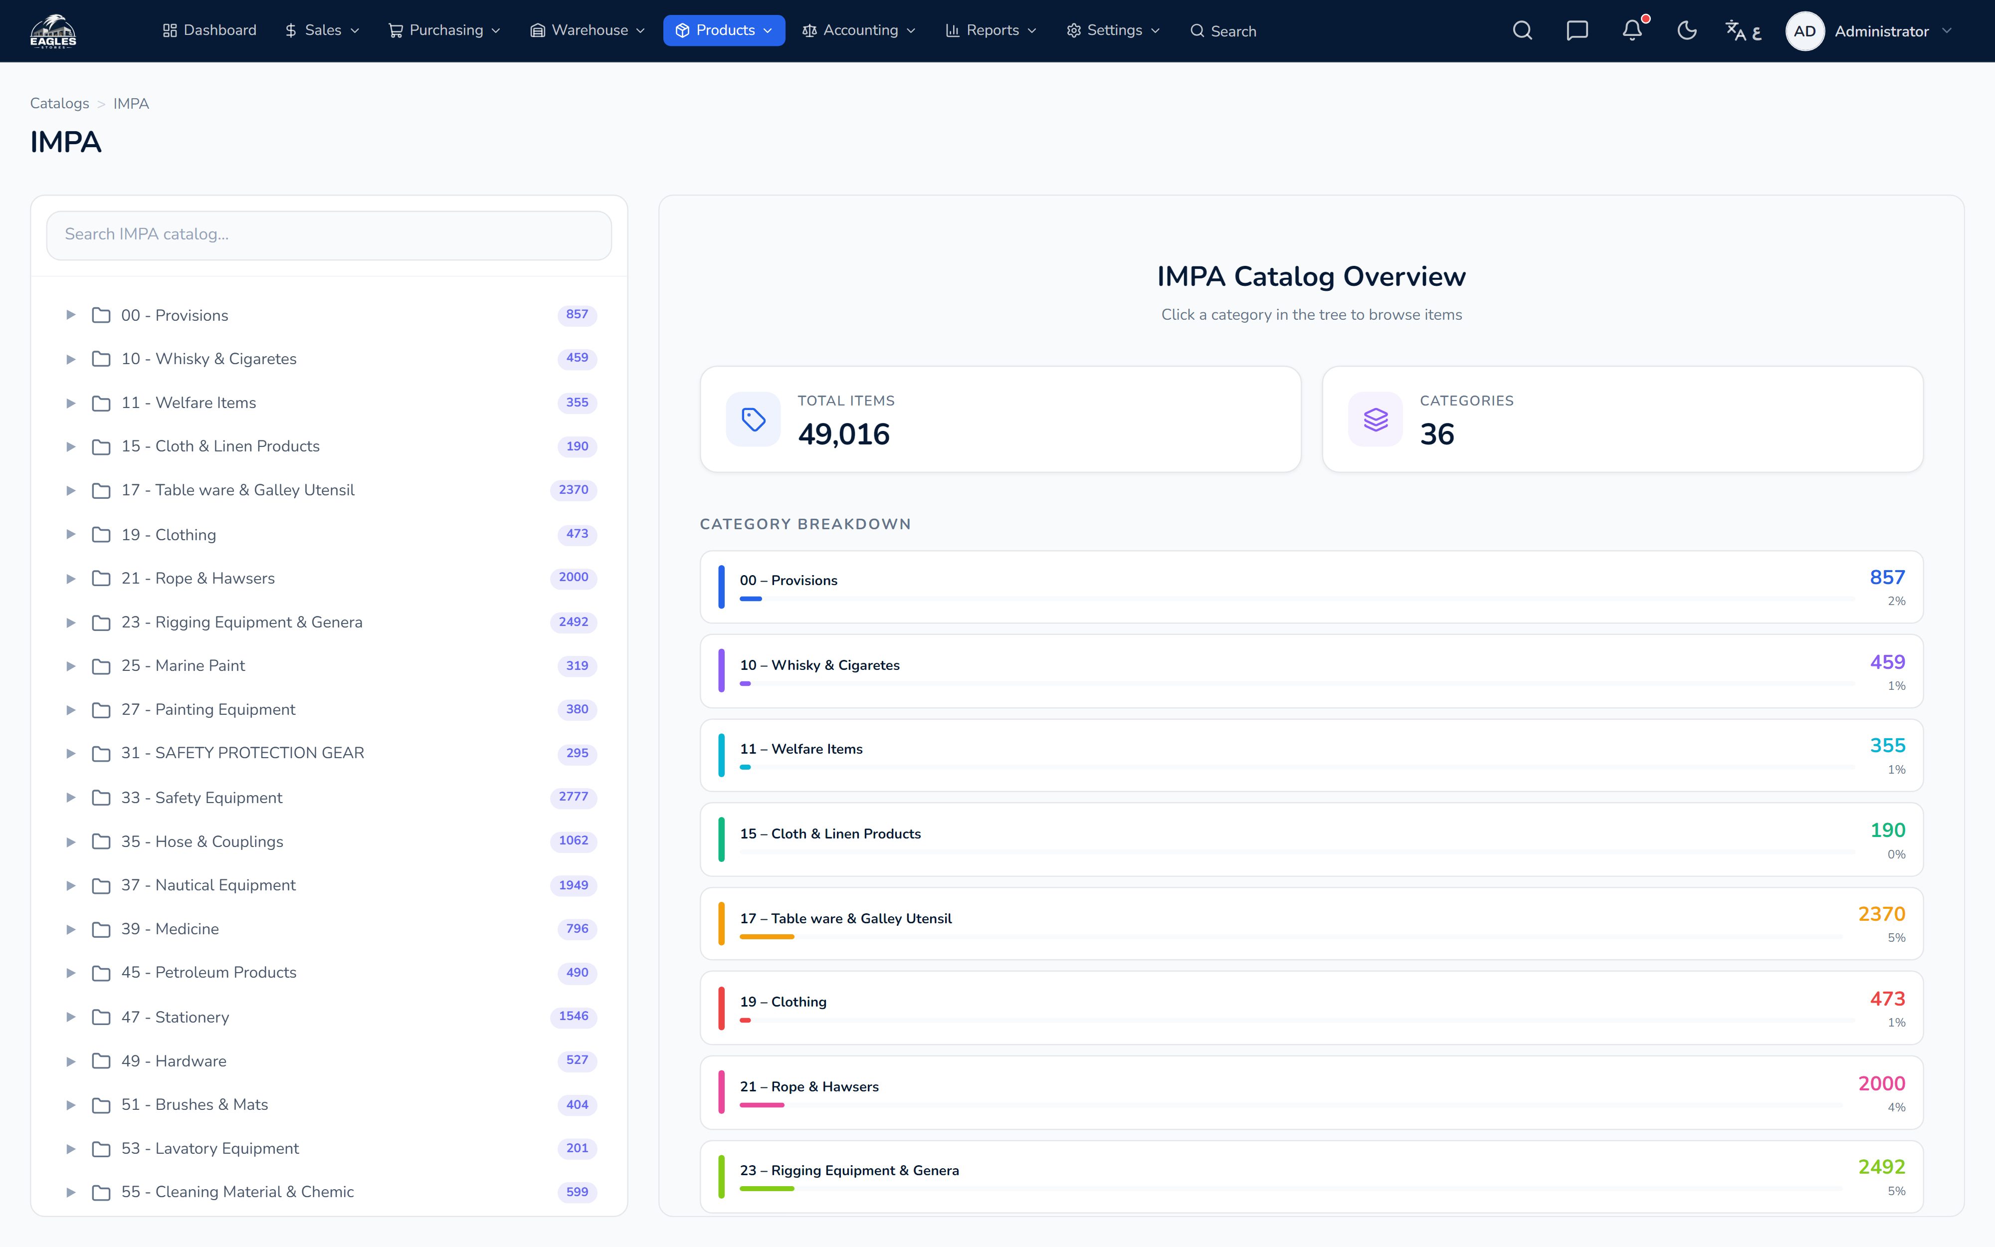Image resolution: width=1995 pixels, height=1247 pixels.
Task: Focus the Search IMPA catalog field
Action: point(329,235)
